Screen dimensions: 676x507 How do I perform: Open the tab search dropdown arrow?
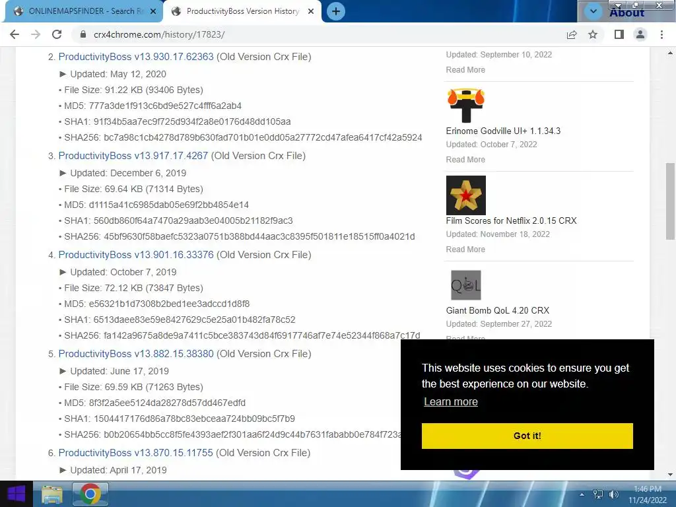(x=593, y=11)
